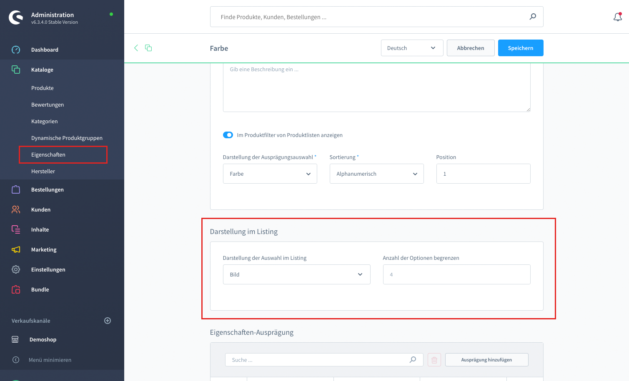Viewport: 629px width, 381px height.
Task: Open Dashboard menu item
Action: tap(45, 50)
